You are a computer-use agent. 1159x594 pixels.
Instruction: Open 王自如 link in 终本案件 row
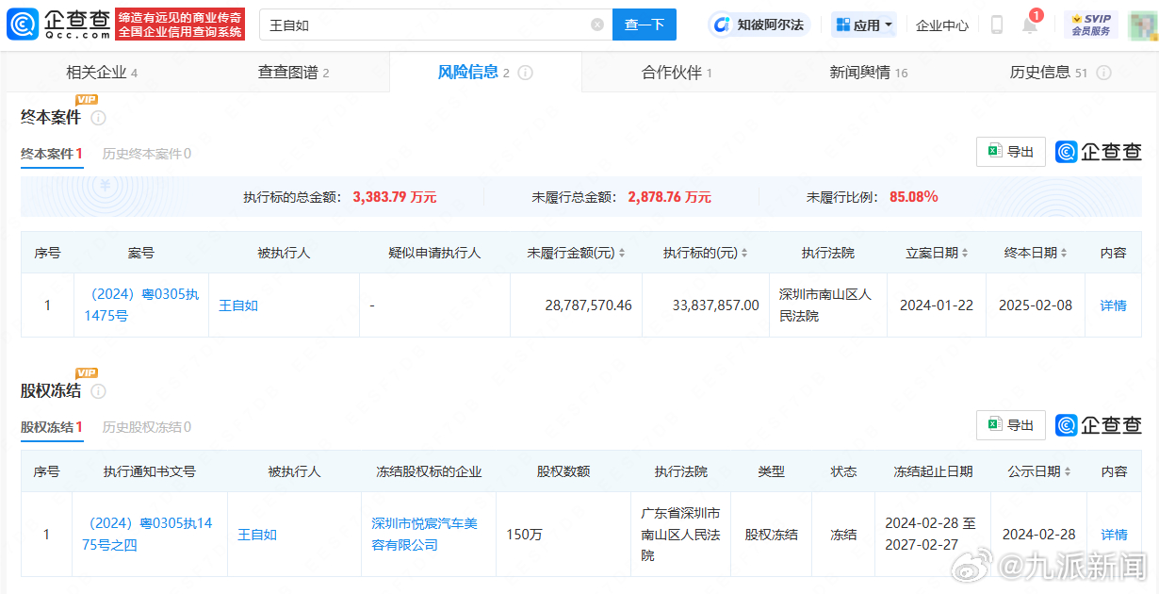pos(238,305)
